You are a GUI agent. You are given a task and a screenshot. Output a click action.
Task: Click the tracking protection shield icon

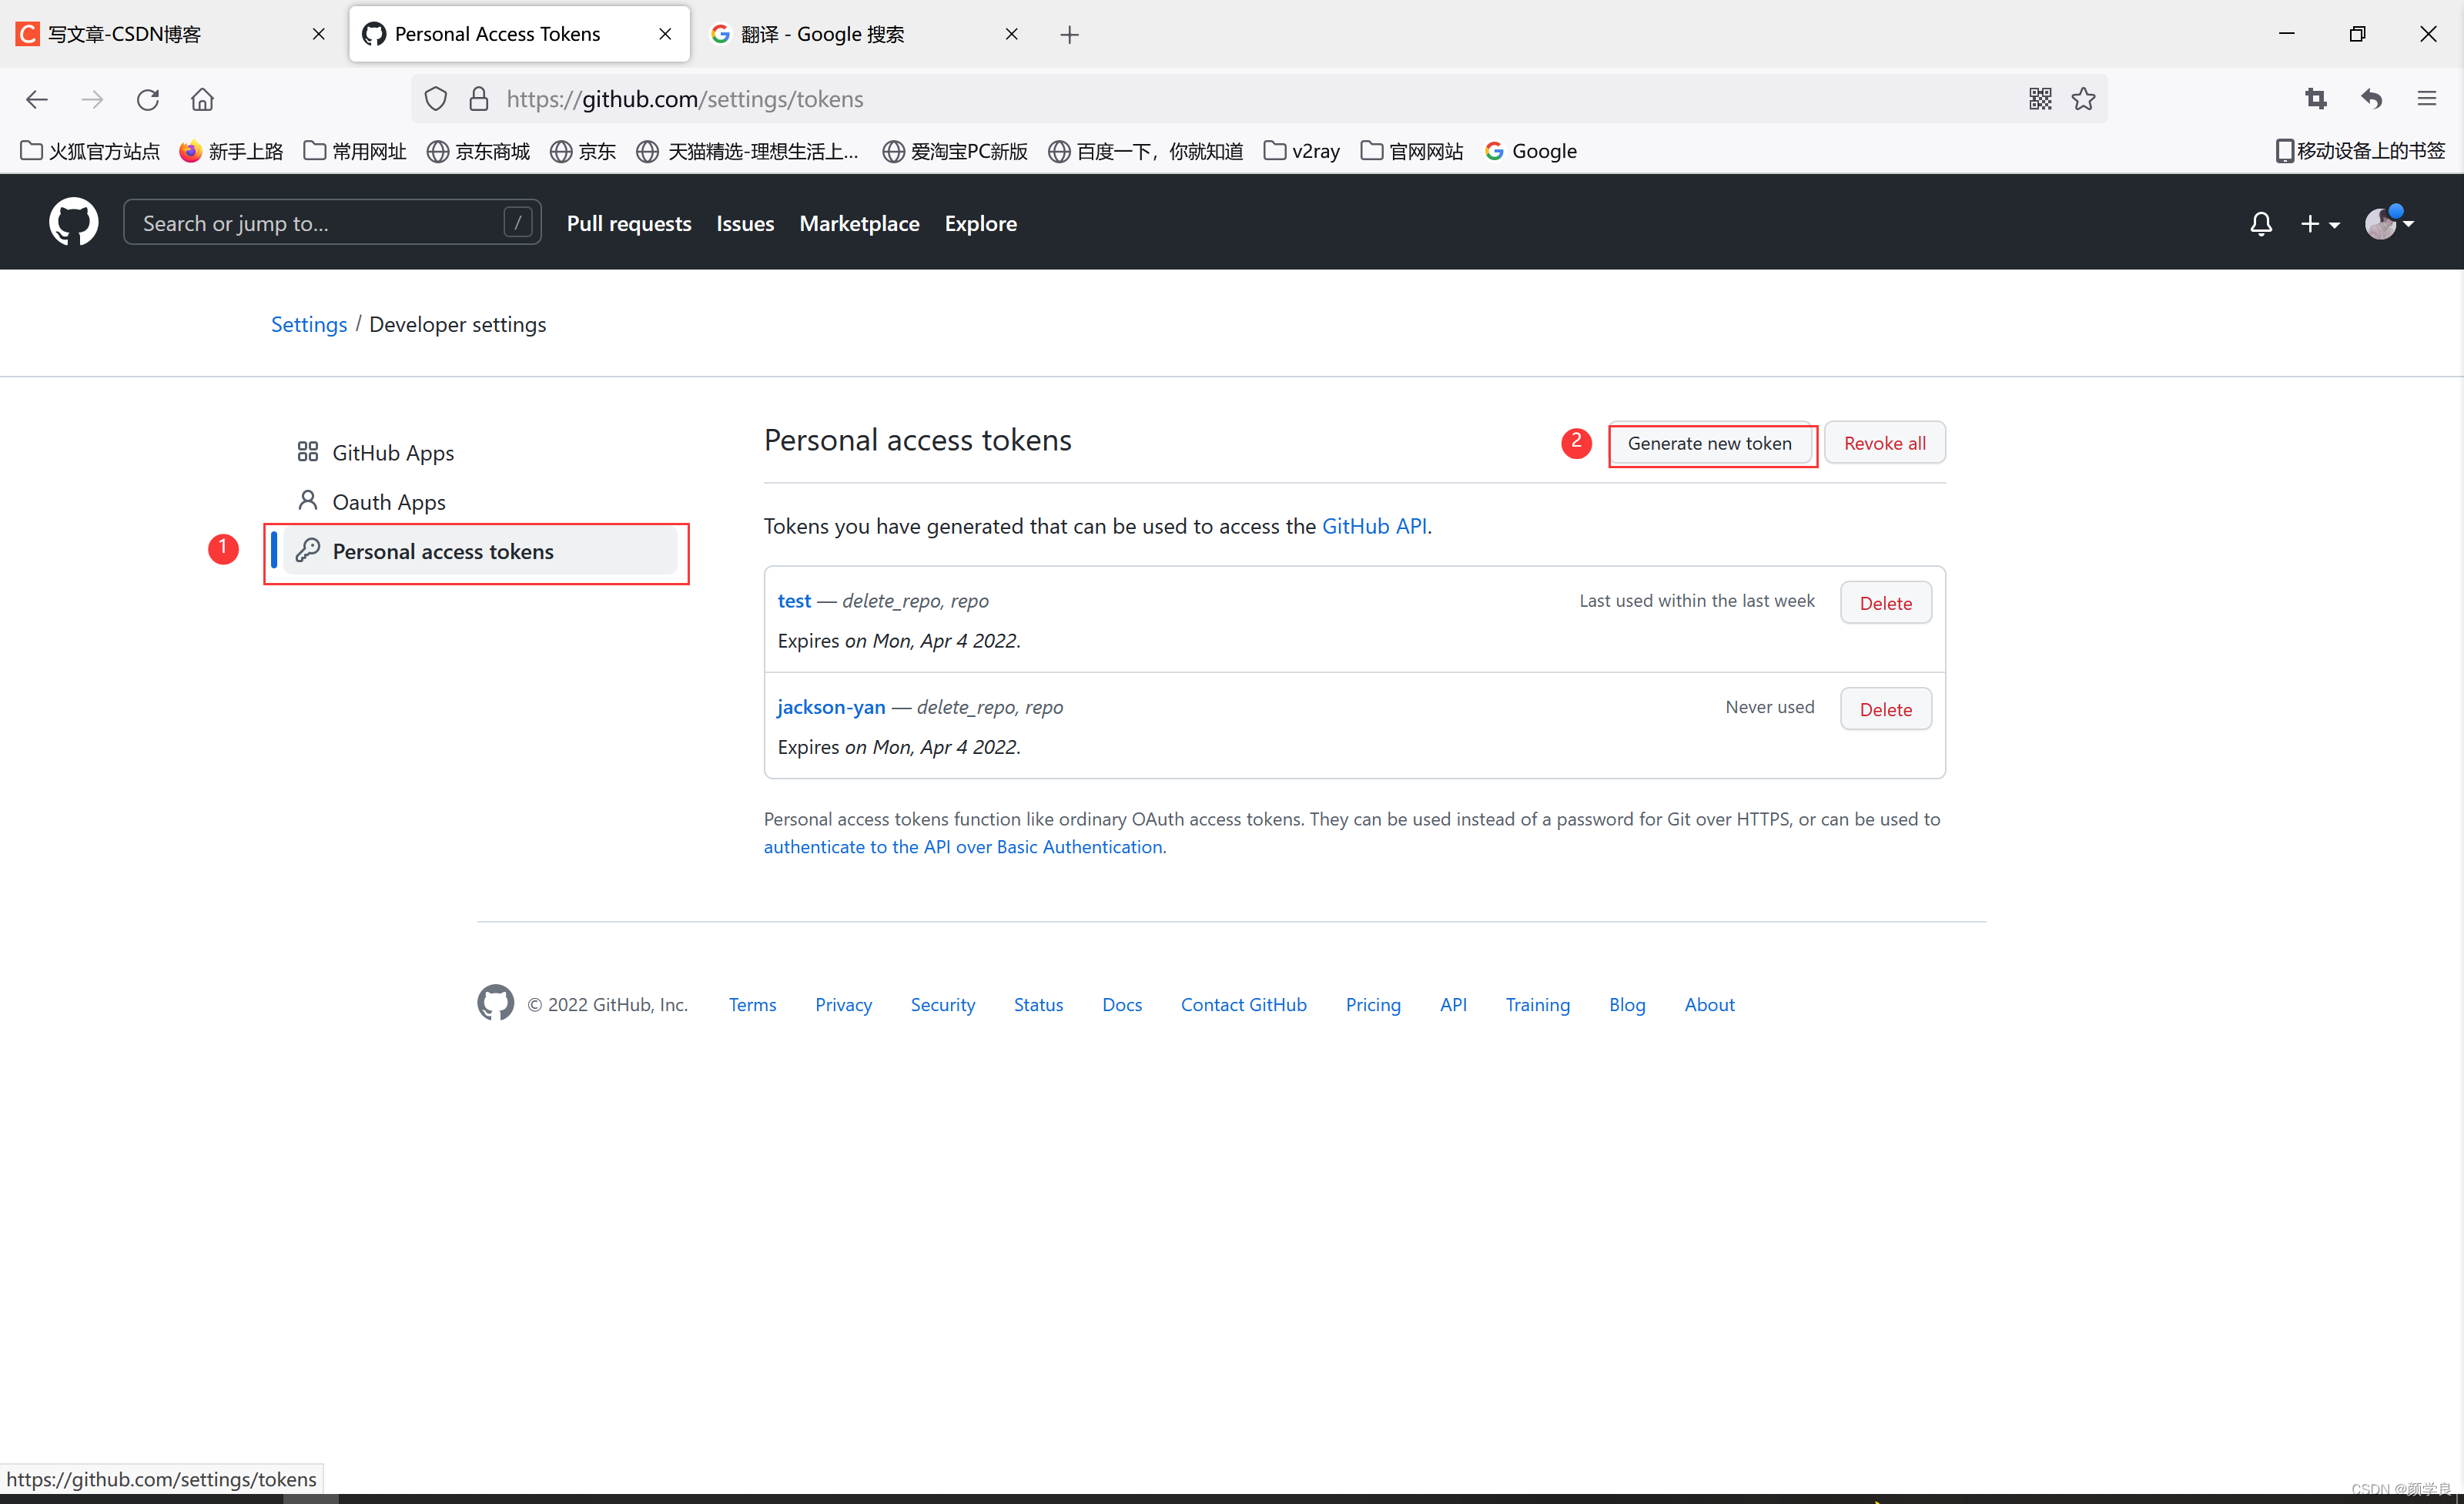pos(435,99)
